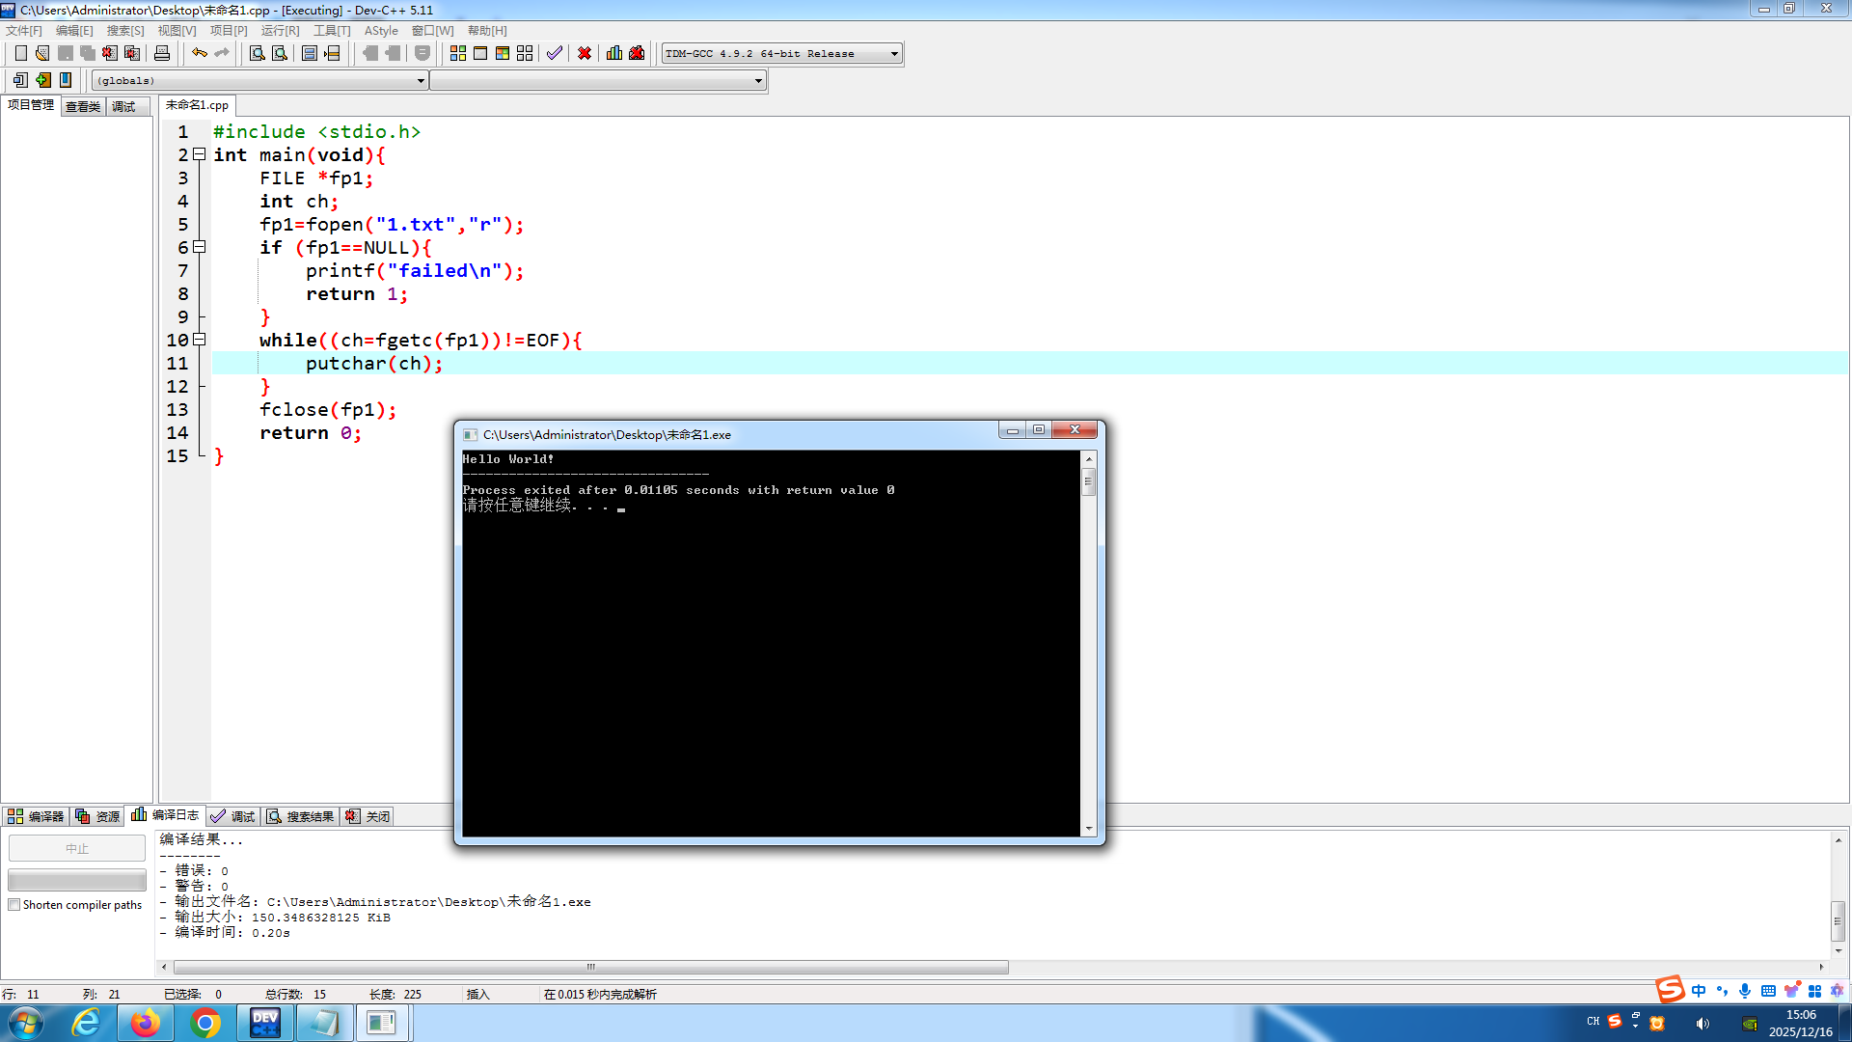Click the compile log horizontal scrollbar
This screenshot has height=1042, width=1852.
pyautogui.click(x=590, y=967)
